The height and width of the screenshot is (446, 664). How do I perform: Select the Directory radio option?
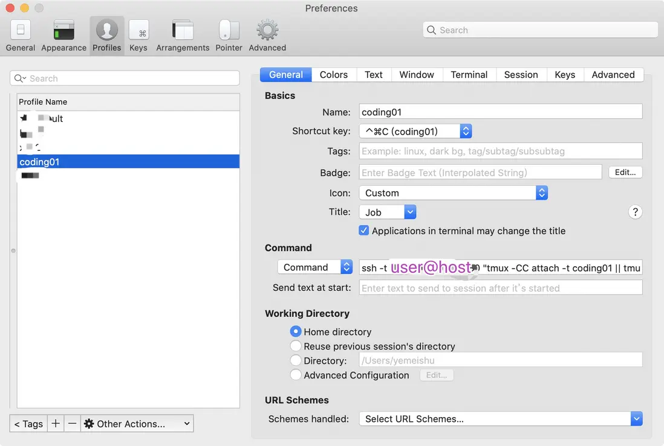tap(296, 360)
